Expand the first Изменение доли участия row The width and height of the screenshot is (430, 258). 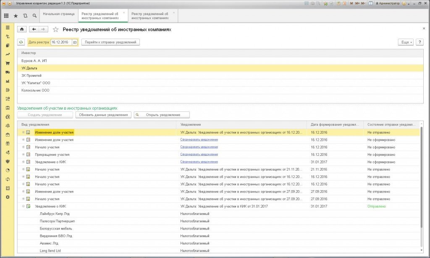coord(24,132)
